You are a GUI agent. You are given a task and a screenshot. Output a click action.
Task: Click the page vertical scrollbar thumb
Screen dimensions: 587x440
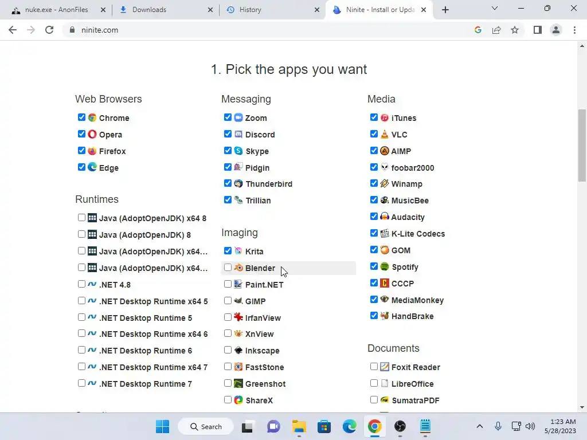coord(582,145)
